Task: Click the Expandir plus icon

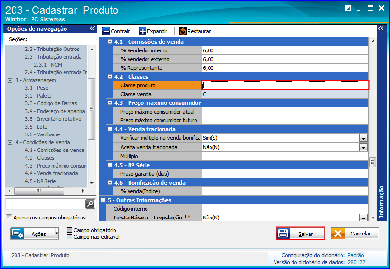Action: [143, 31]
